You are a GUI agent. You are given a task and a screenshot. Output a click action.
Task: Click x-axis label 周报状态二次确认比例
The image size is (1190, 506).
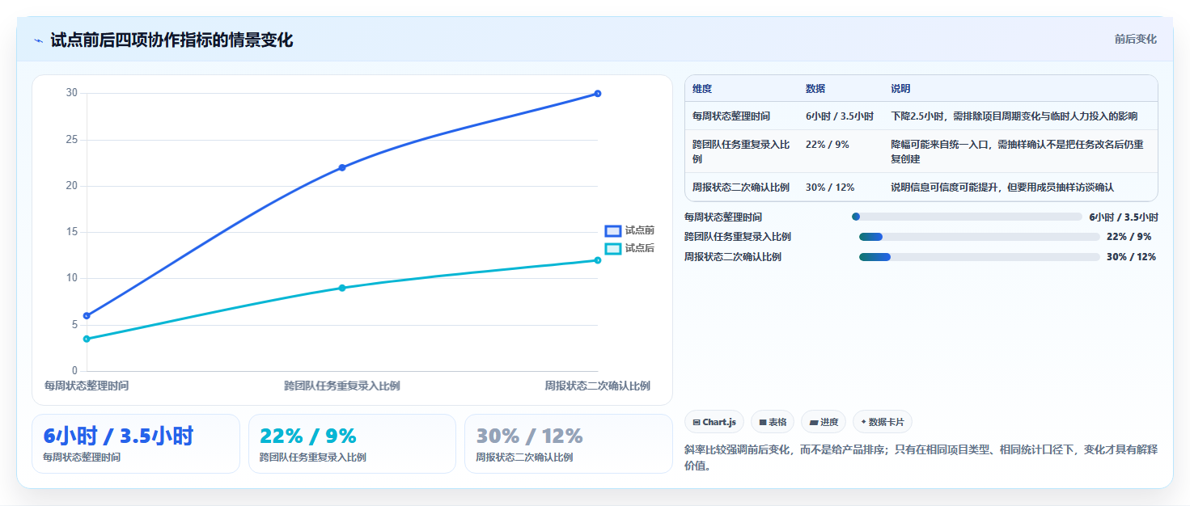(x=597, y=386)
